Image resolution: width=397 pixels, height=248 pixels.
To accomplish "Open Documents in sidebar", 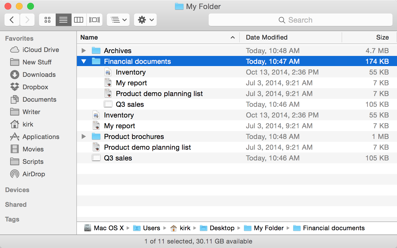I will point(33,99).
